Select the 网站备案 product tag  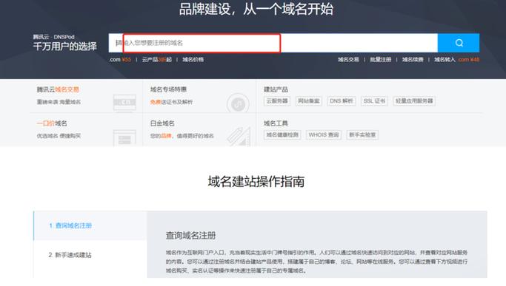308,101
